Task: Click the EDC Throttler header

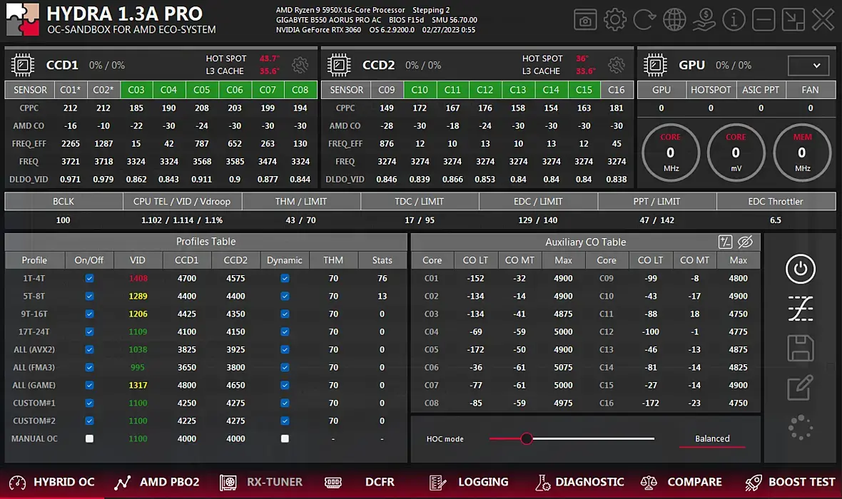Action: pos(776,201)
